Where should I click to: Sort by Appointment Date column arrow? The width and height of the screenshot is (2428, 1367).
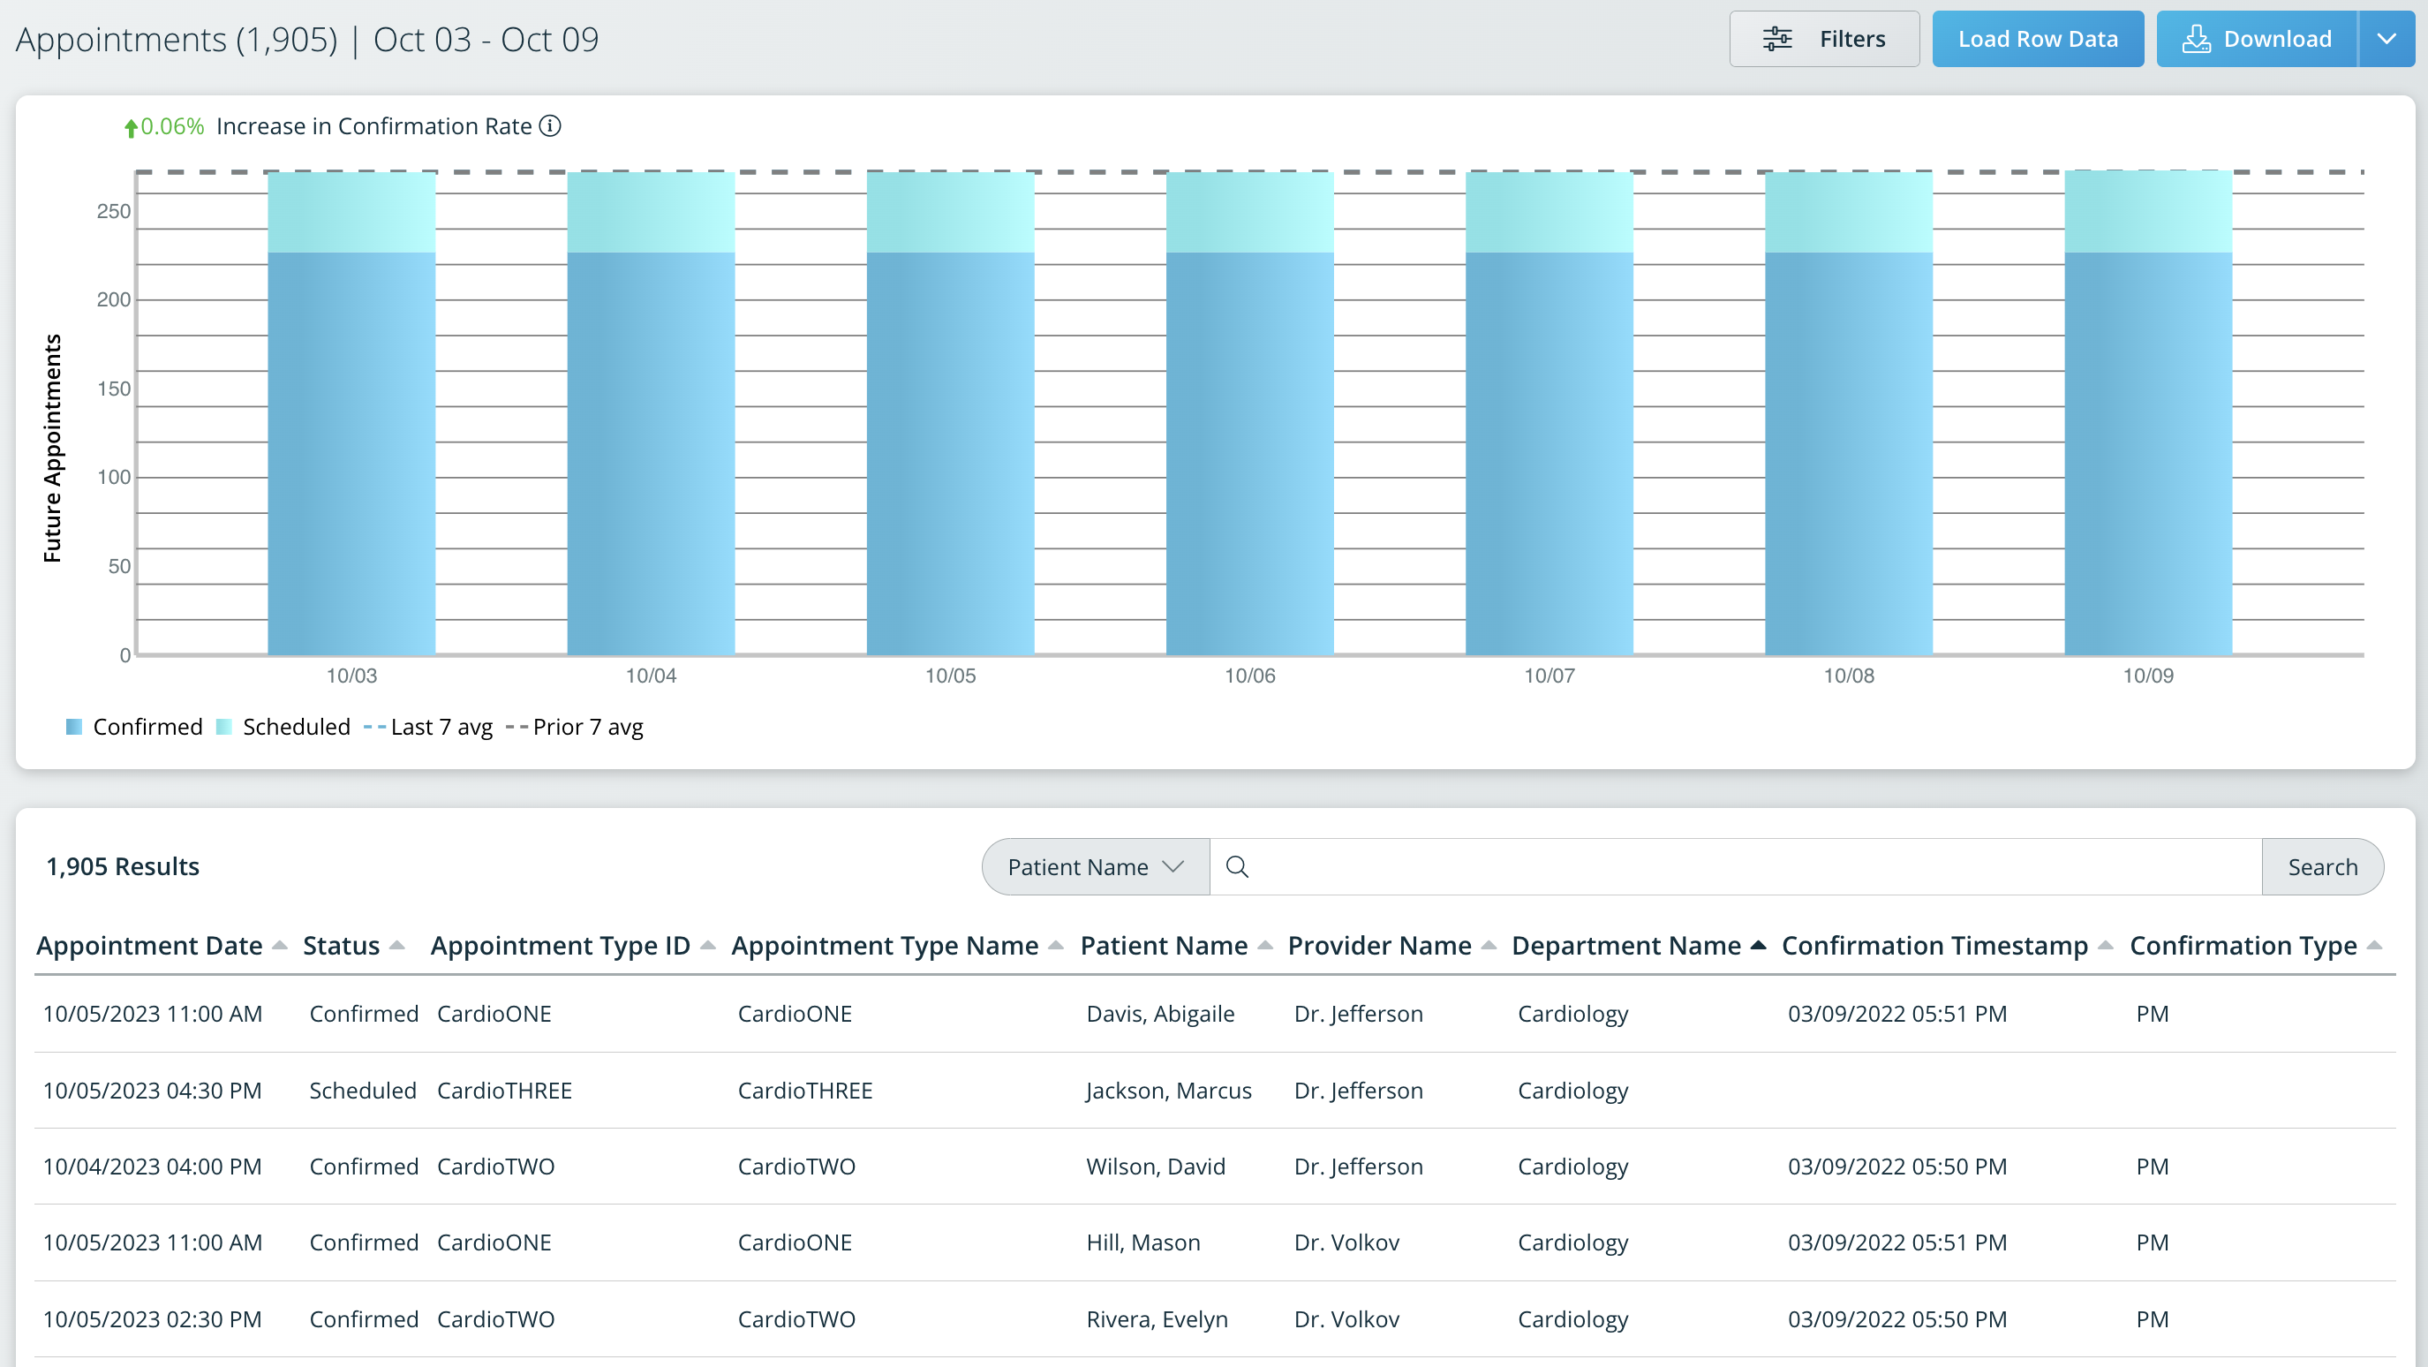point(279,946)
